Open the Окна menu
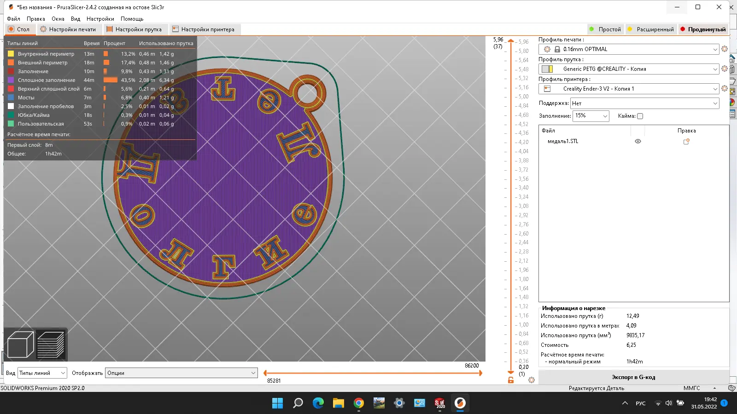 (x=58, y=19)
